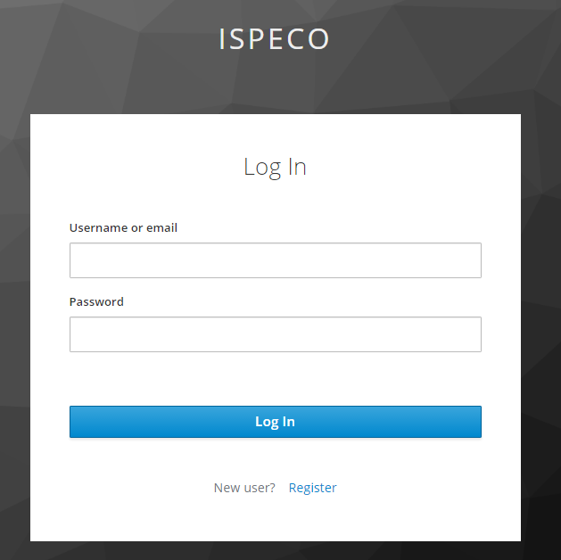Choose Register next to New user?
This screenshot has width=561, height=560.
pyautogui.click(x=312, y=488)
